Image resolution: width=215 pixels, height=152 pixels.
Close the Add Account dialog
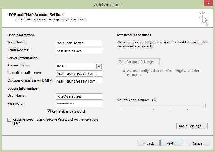[x=208, y=3]
